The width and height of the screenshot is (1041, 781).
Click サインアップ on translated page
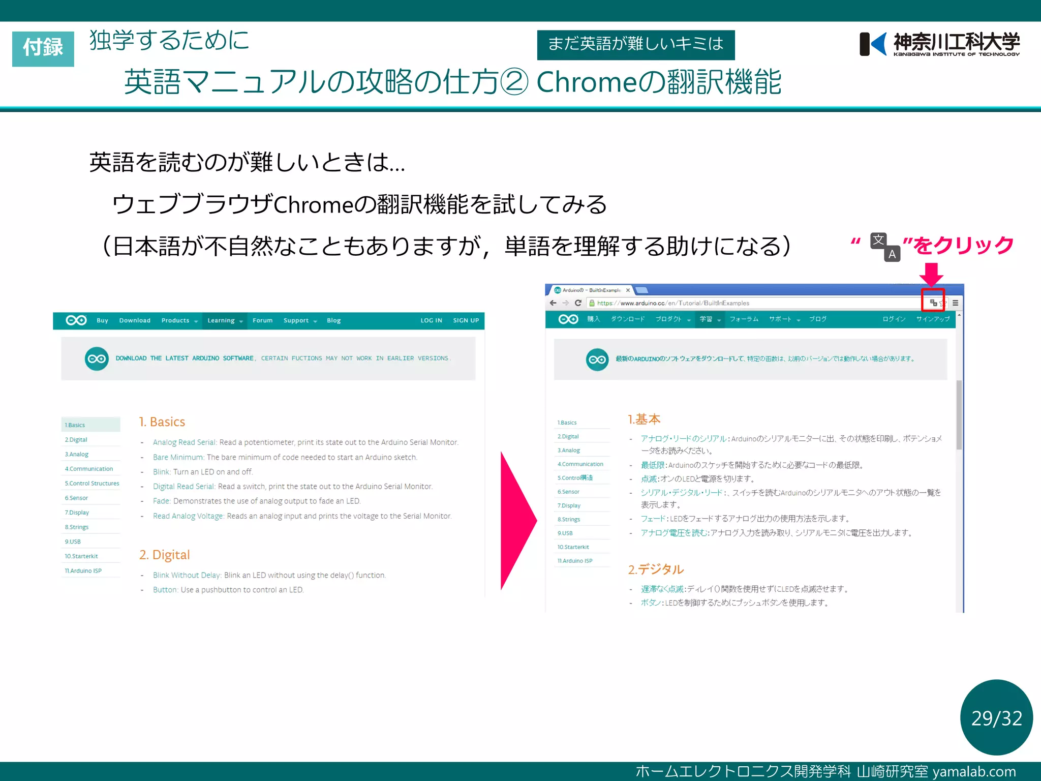tap(933, 319)
